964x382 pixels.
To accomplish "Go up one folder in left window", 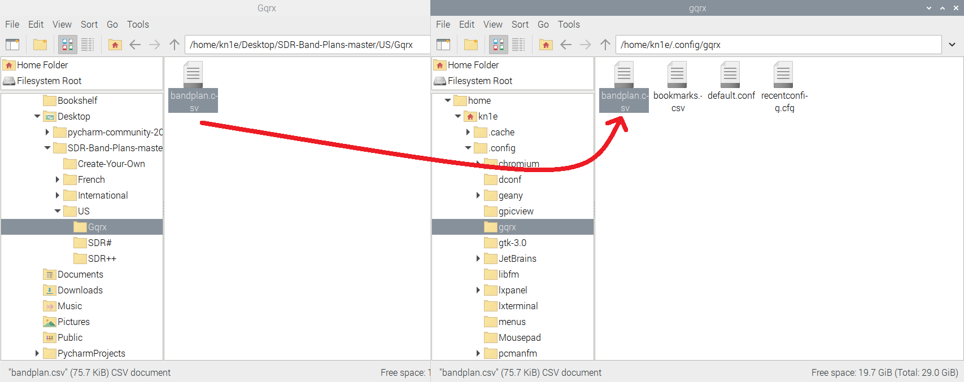I will pyautogui.click(x=175, y=45).
